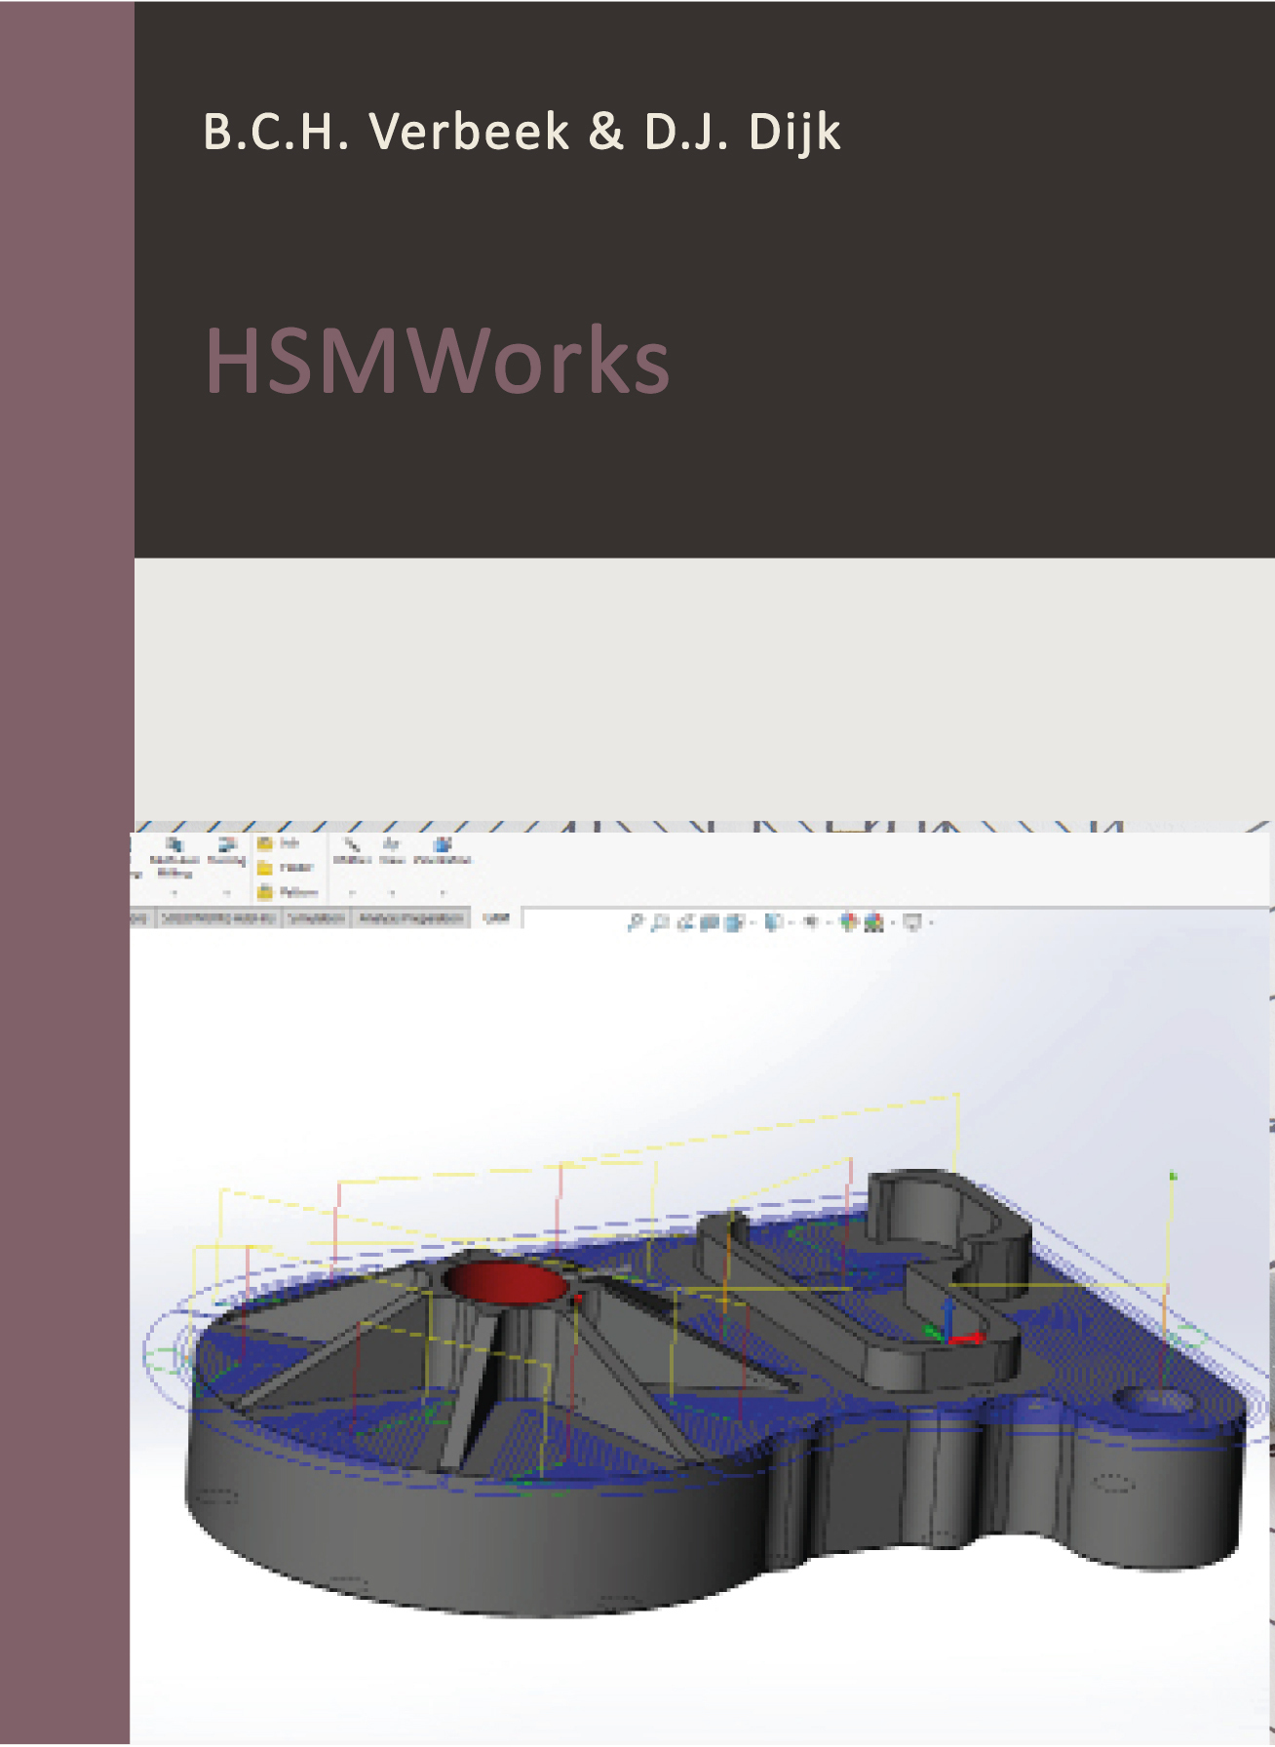Click the Pattern icon in the ribbon
Viewport: 1275px width, 1747px height.
[x=265, y=891]
